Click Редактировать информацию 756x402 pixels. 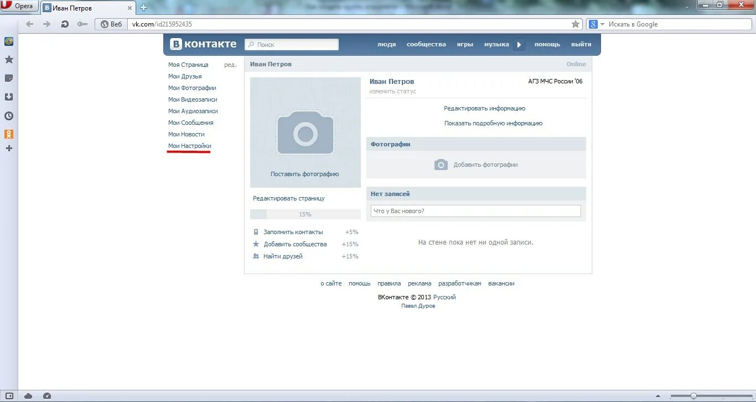point(485,108)
